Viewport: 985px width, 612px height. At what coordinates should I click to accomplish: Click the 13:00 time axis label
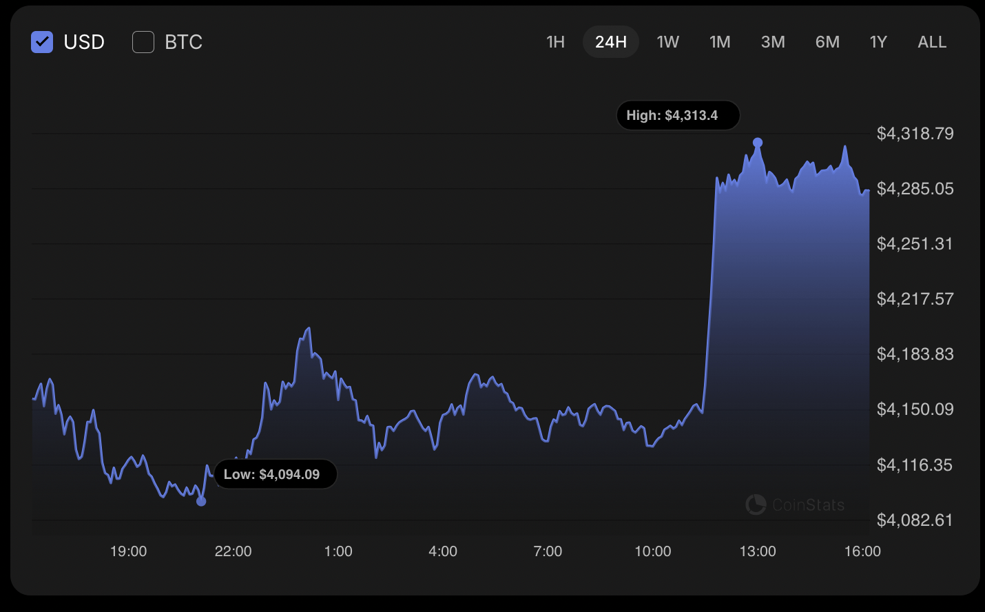point(758,551)
